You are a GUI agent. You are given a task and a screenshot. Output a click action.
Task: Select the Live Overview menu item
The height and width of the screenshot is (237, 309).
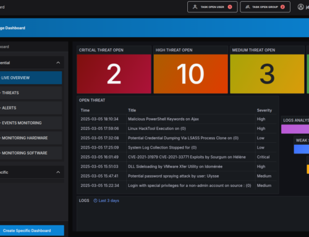point(31,78)
